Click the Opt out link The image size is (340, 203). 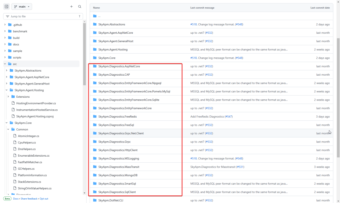click(44, 199)
